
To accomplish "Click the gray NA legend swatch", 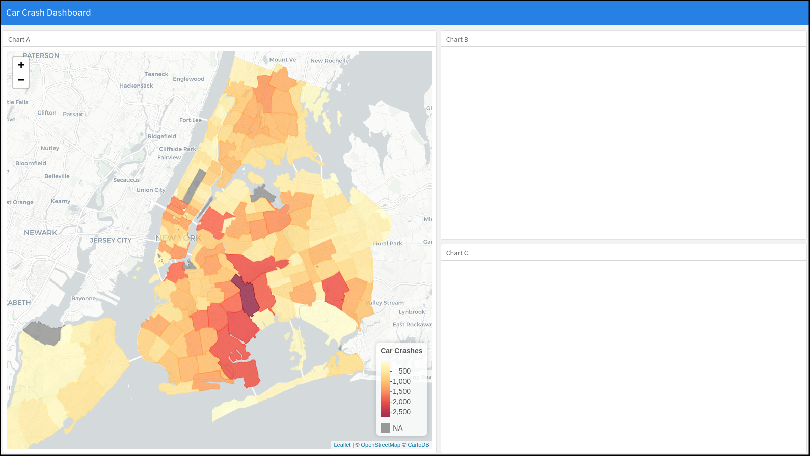I will (385, 428).
